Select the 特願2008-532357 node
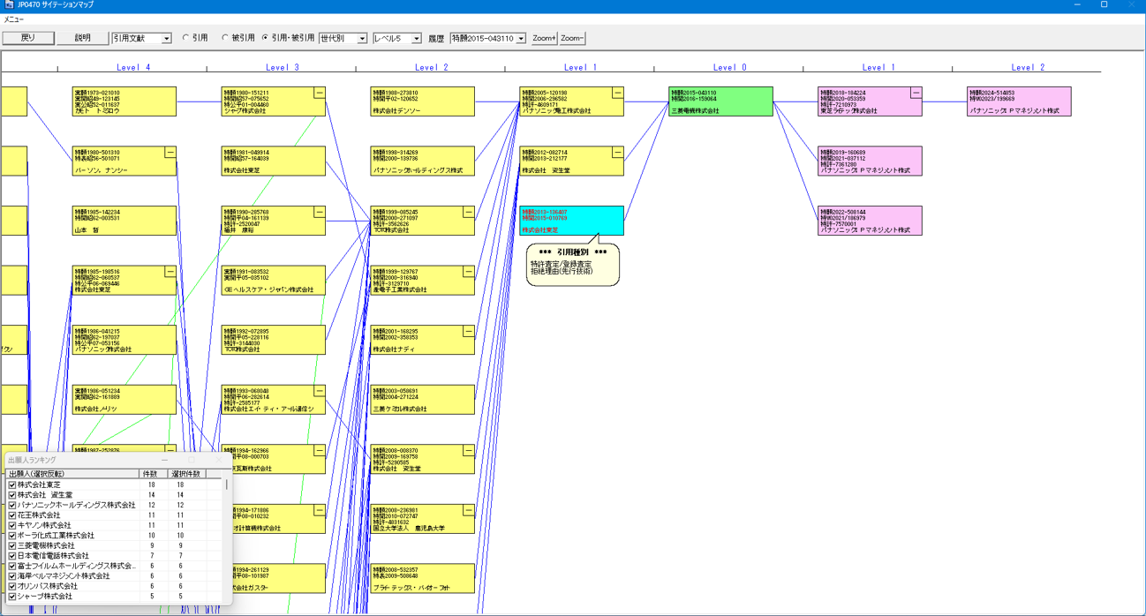 422,579
